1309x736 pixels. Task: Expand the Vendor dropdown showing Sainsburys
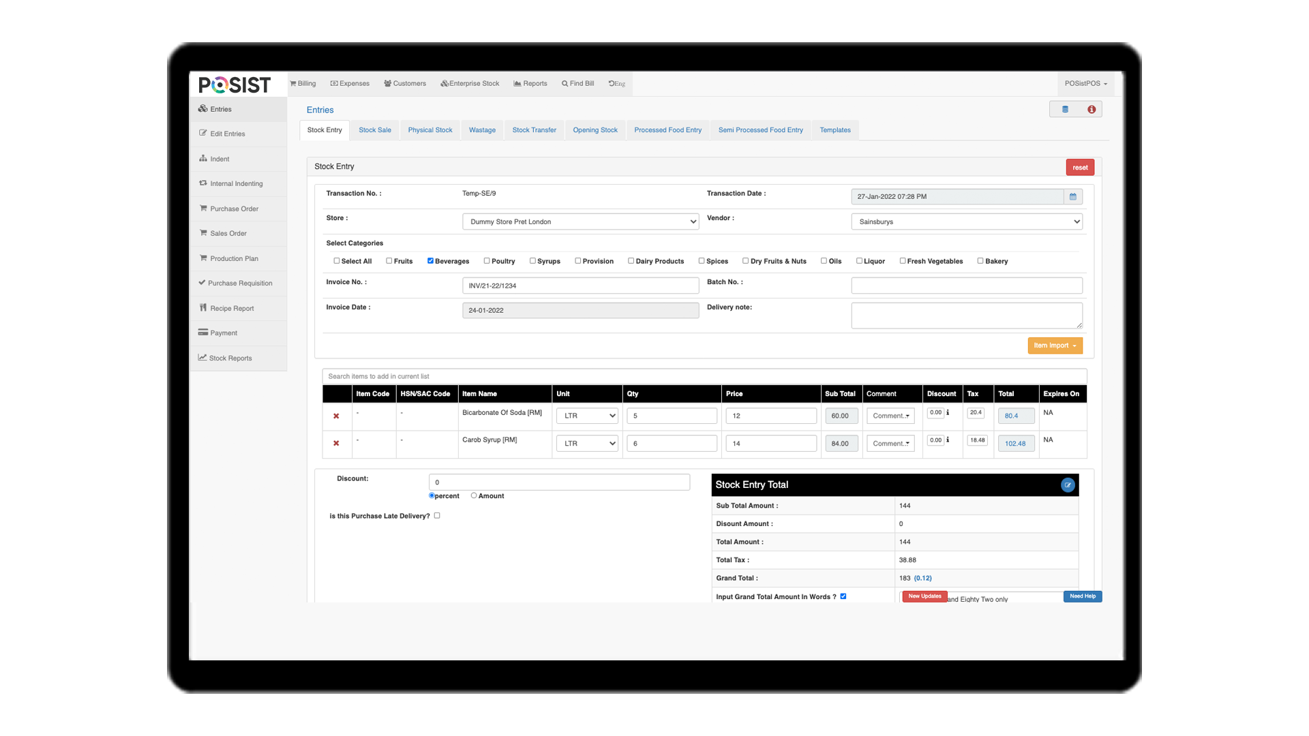point(966,222)
